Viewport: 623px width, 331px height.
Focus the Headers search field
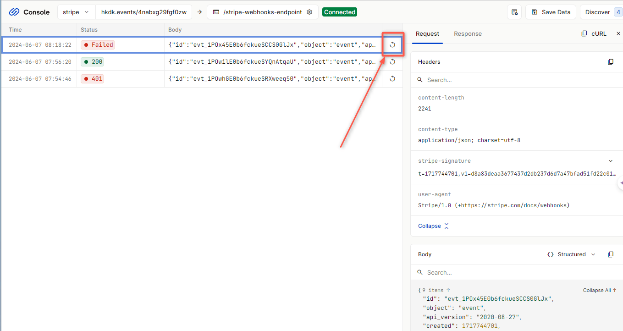513,80
